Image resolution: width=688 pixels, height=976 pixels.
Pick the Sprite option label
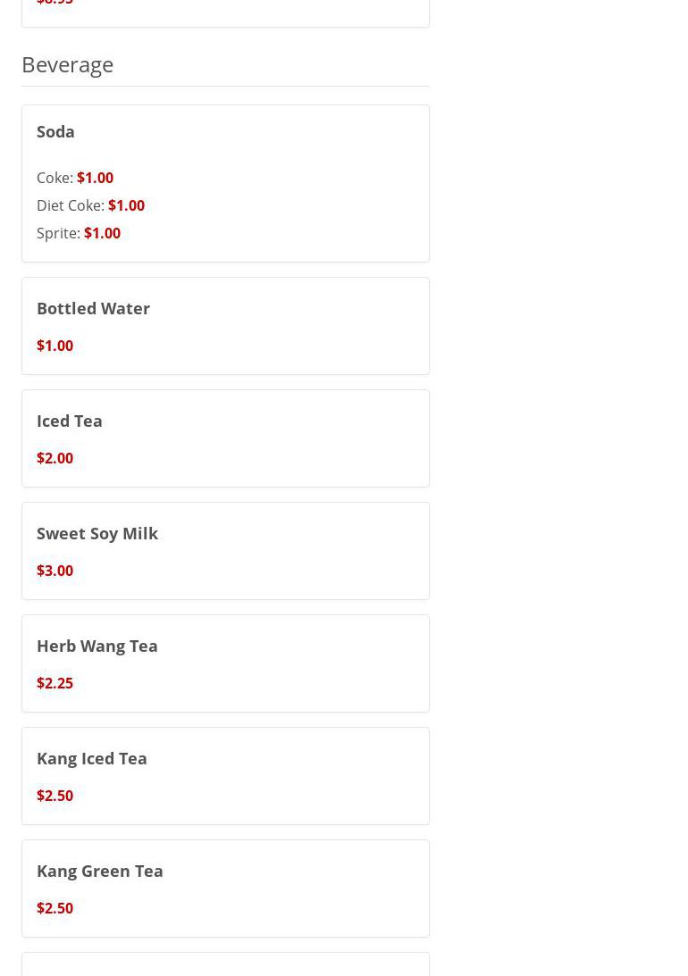(58, 233)
